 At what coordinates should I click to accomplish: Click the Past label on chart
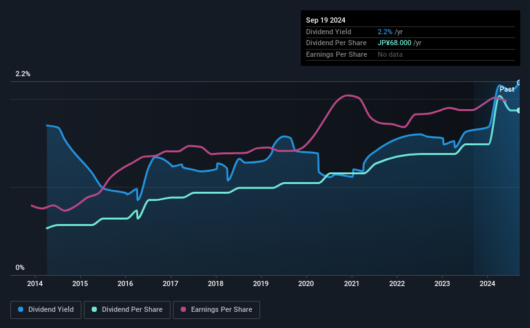[507, 89]
